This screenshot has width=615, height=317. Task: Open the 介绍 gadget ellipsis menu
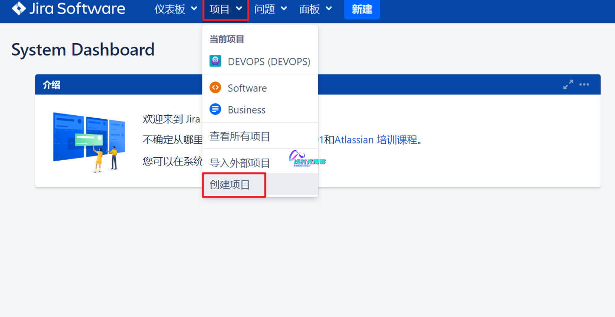pos(584,84)
